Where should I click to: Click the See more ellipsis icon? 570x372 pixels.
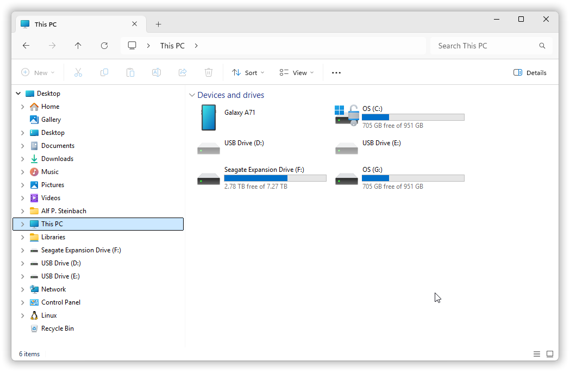coord(336,73)
